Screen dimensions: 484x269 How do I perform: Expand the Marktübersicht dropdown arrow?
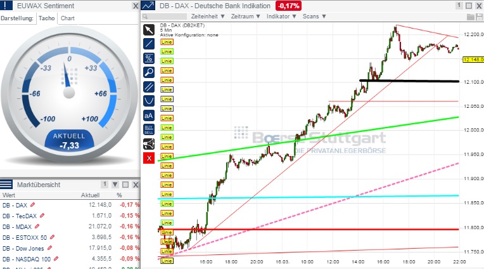coord(115,185)
